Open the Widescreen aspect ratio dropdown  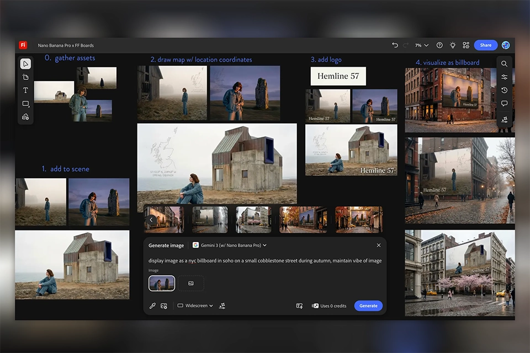pos(195,306)
